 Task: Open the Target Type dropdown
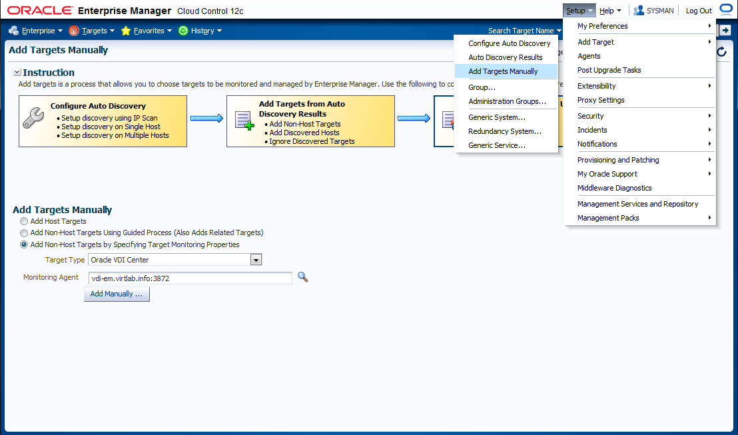(x=256, y=260)
